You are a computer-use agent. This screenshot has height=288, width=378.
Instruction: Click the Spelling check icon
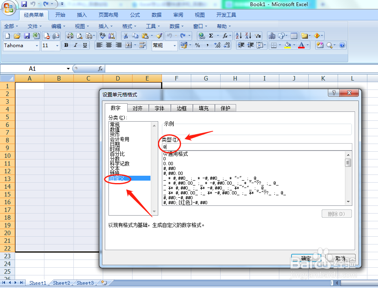point(102,36)
